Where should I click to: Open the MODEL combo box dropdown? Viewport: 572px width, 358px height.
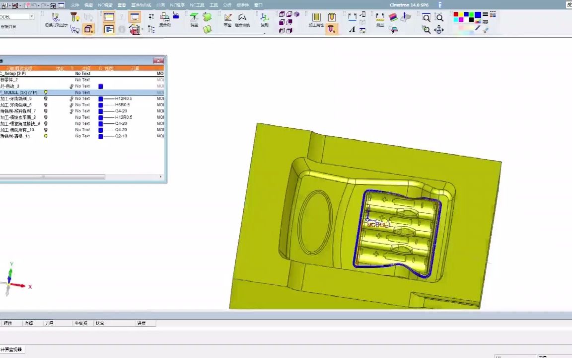[x=31, y=16]
